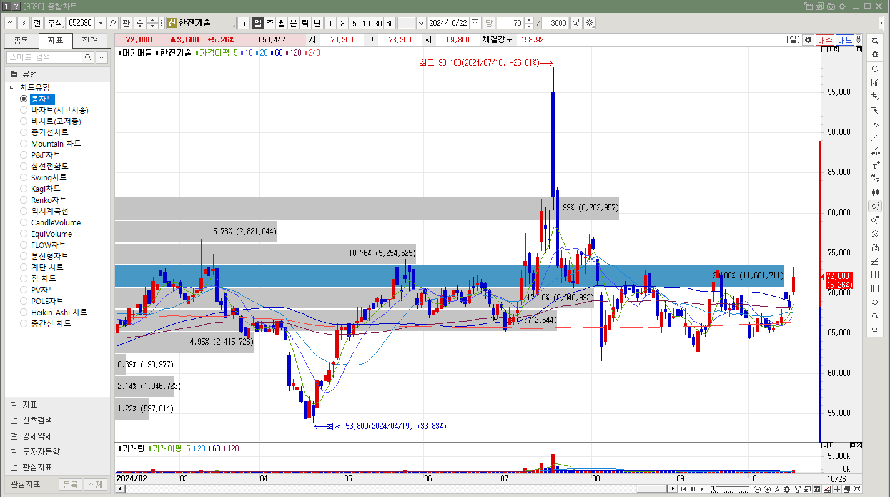
Task: Click the pause playback button
Action: [x=693, y=490]
